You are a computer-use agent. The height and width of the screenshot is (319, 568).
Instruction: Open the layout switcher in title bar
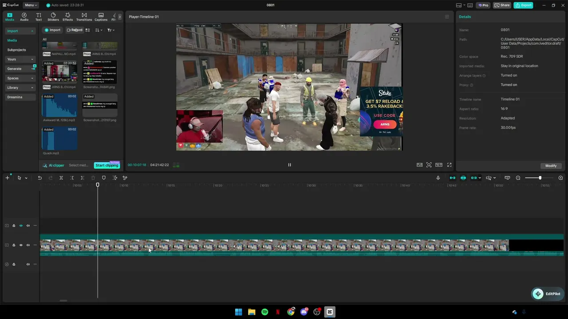(x=460, y=5)
